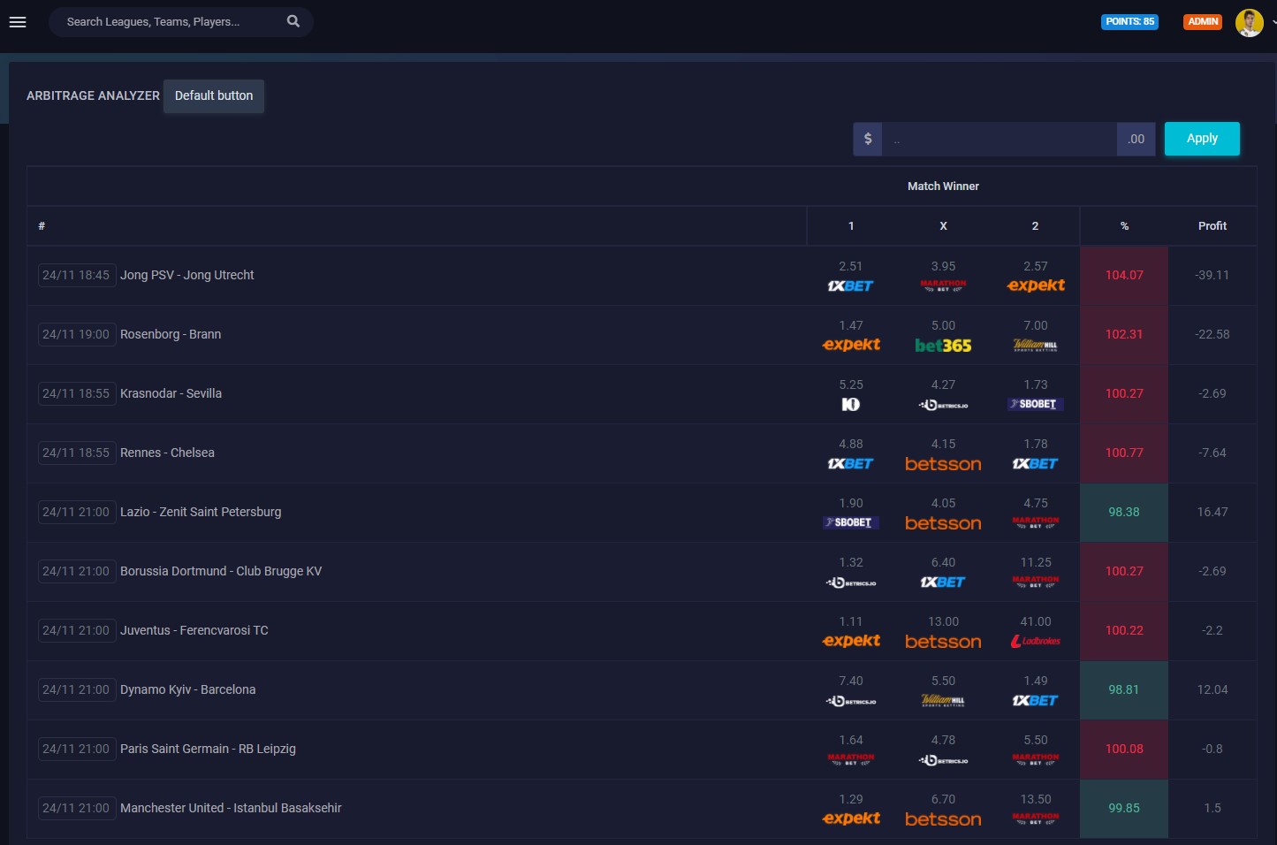
Task: Open the Lazio - Zenit Saint Petersburg match
Action: click(201, 512)
